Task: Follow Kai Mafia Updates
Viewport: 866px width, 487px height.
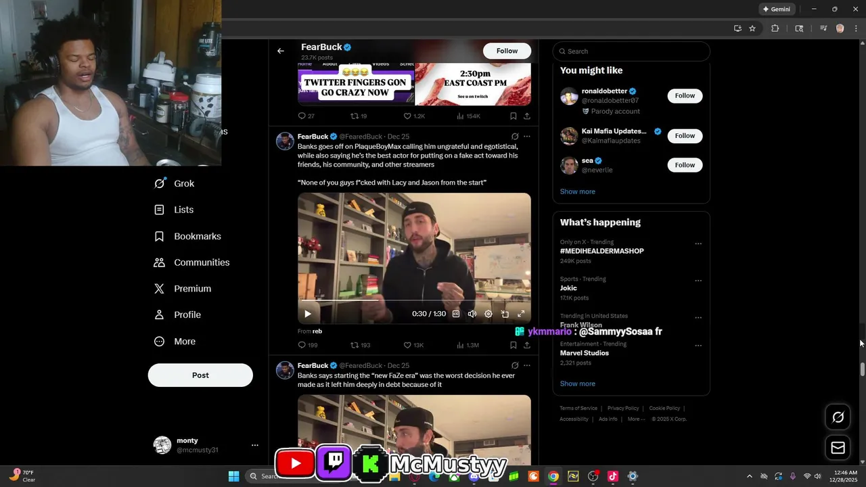Action: [x=685, y=135]
